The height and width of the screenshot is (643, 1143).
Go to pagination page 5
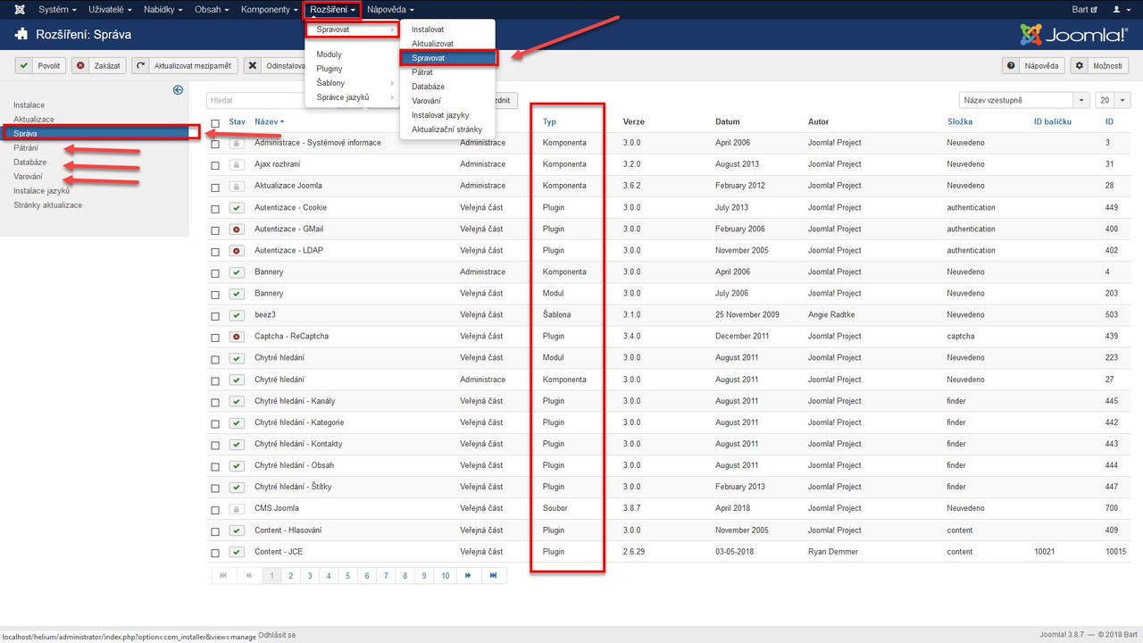click(x=347, y=576)
